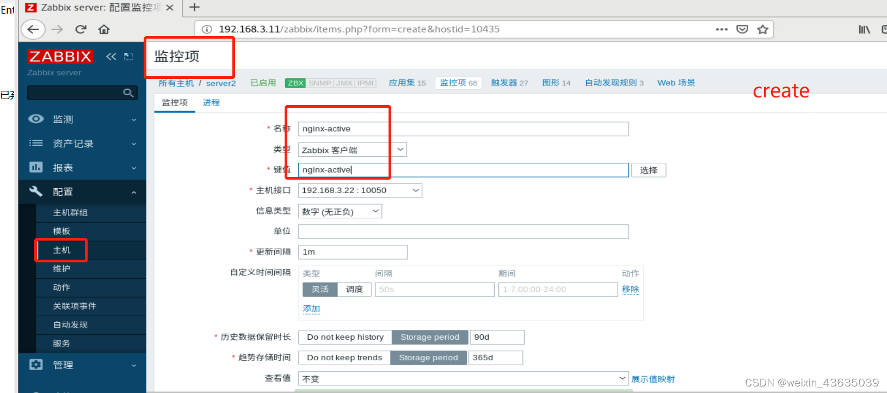This screenshot has width=887, height=393.
Task: Collapse the 配置 configuration menu
Action: click(82, 192)
